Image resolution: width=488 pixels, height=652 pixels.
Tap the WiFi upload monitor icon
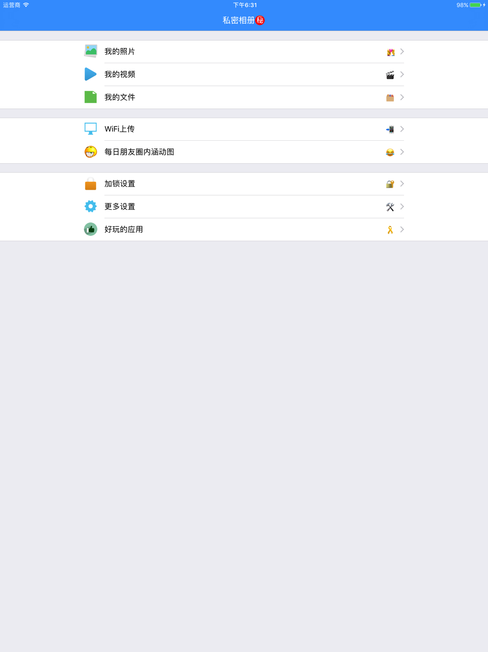[90, 129]
